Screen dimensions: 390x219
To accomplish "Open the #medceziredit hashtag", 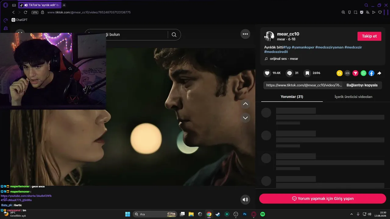I will 276,52.
